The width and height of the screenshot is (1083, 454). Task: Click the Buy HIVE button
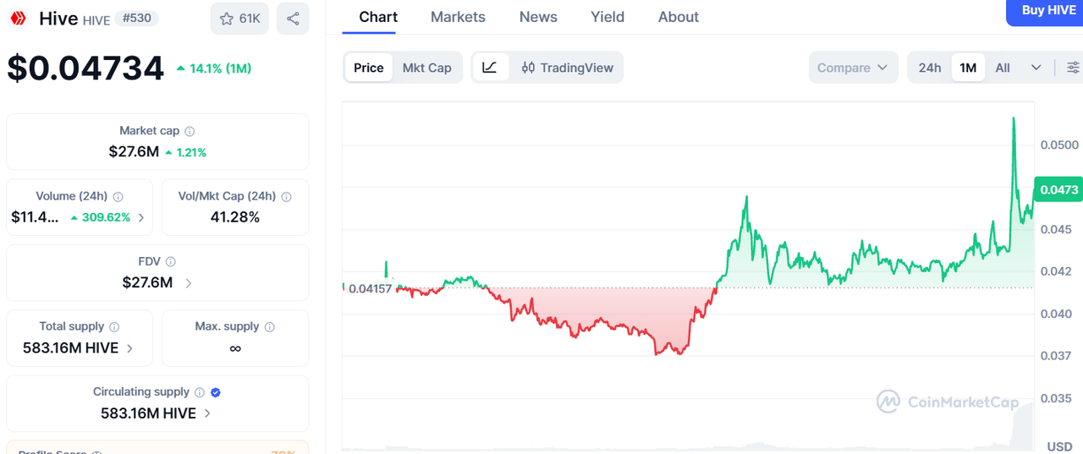(x=1044, y=11)
